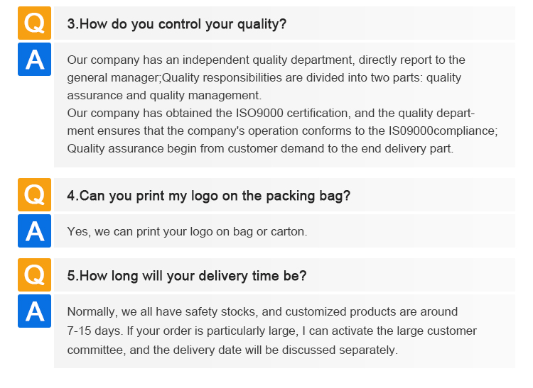533x388 pixels.
Task: Click the Q icon beside the delivery time question
Action: click(x=34, y=275)
